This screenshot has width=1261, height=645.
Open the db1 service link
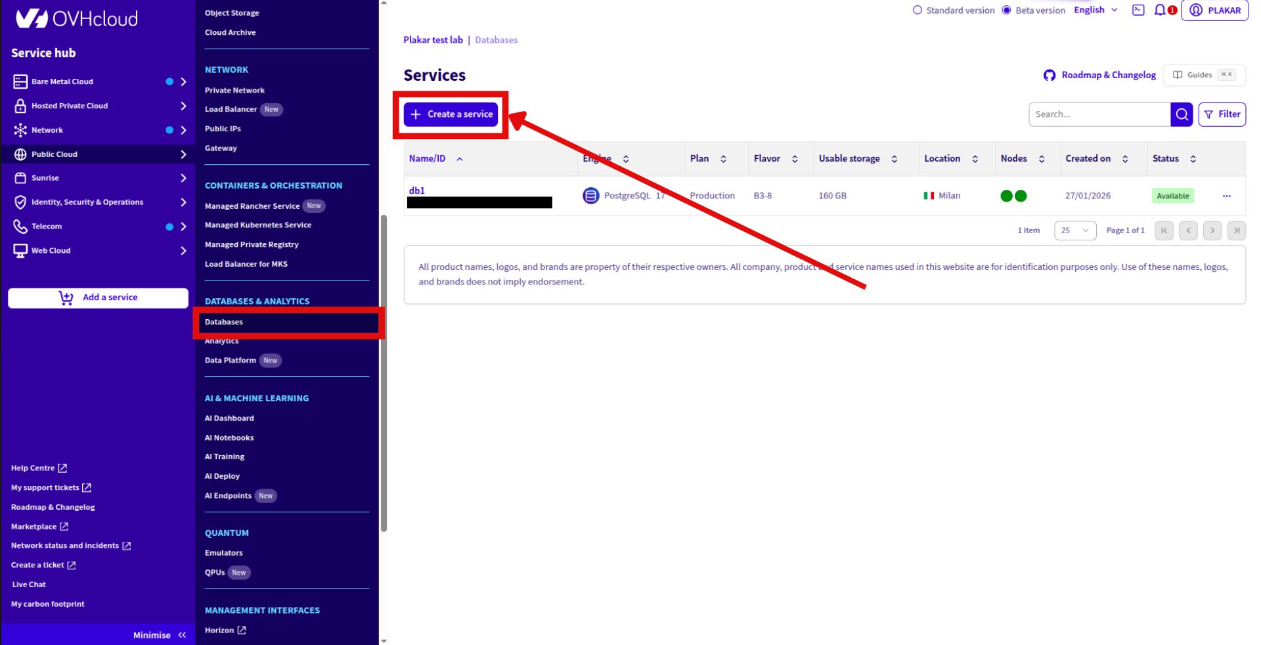416,190
